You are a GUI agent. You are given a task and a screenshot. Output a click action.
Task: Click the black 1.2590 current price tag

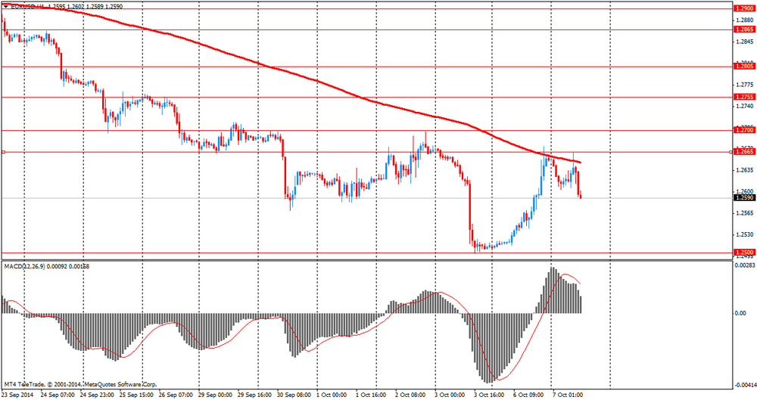pyautogui.click(x=744, y=198)
